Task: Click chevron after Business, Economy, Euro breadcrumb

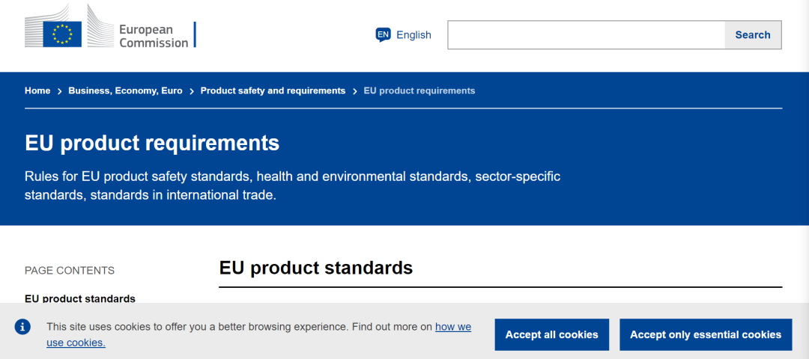Action: [x=192, y=91]
